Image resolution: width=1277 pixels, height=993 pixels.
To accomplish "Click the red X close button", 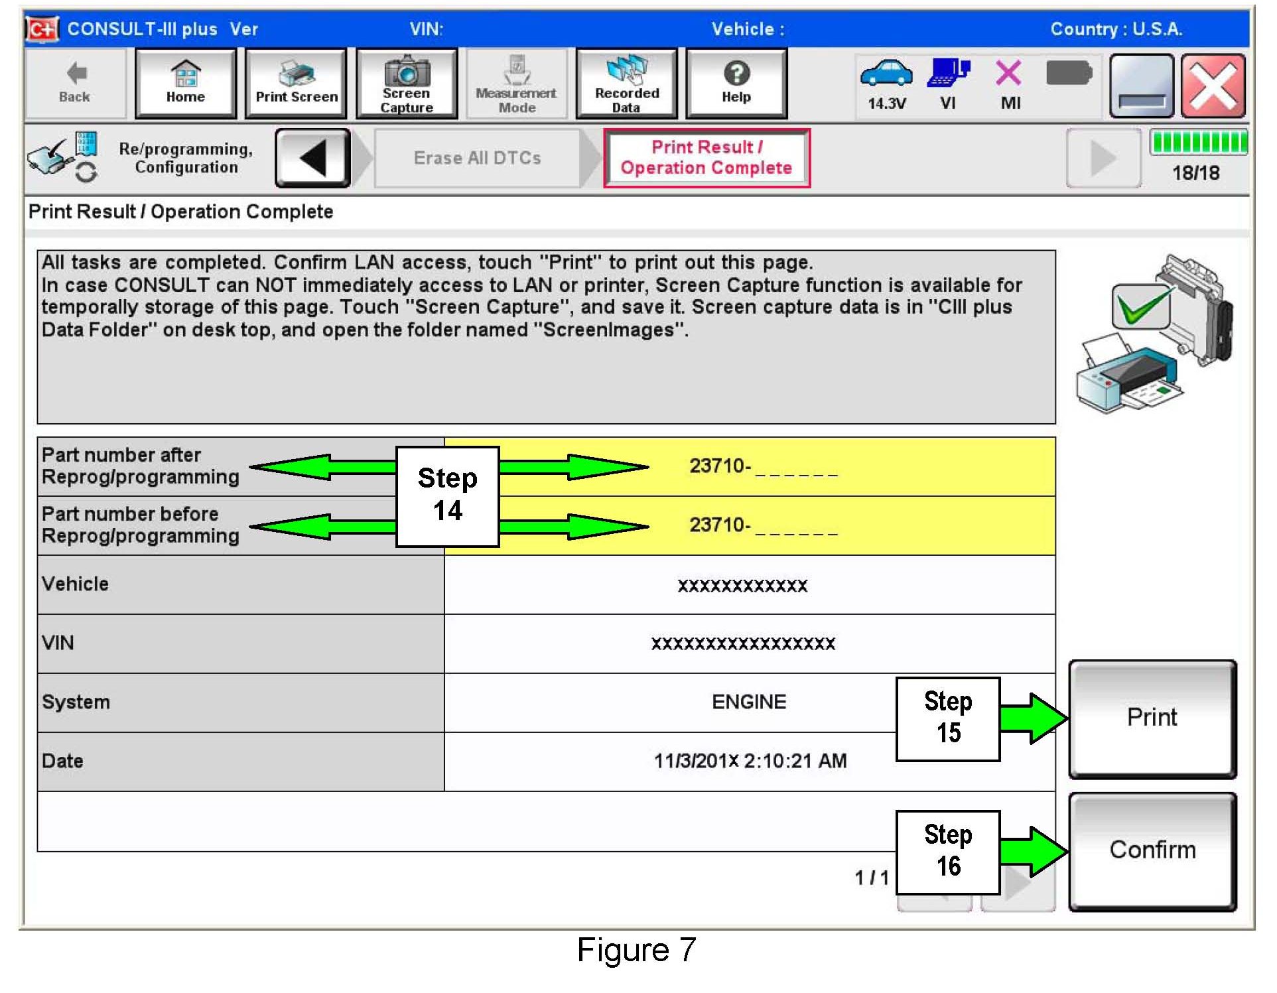I will click(x=1213, y=86).
